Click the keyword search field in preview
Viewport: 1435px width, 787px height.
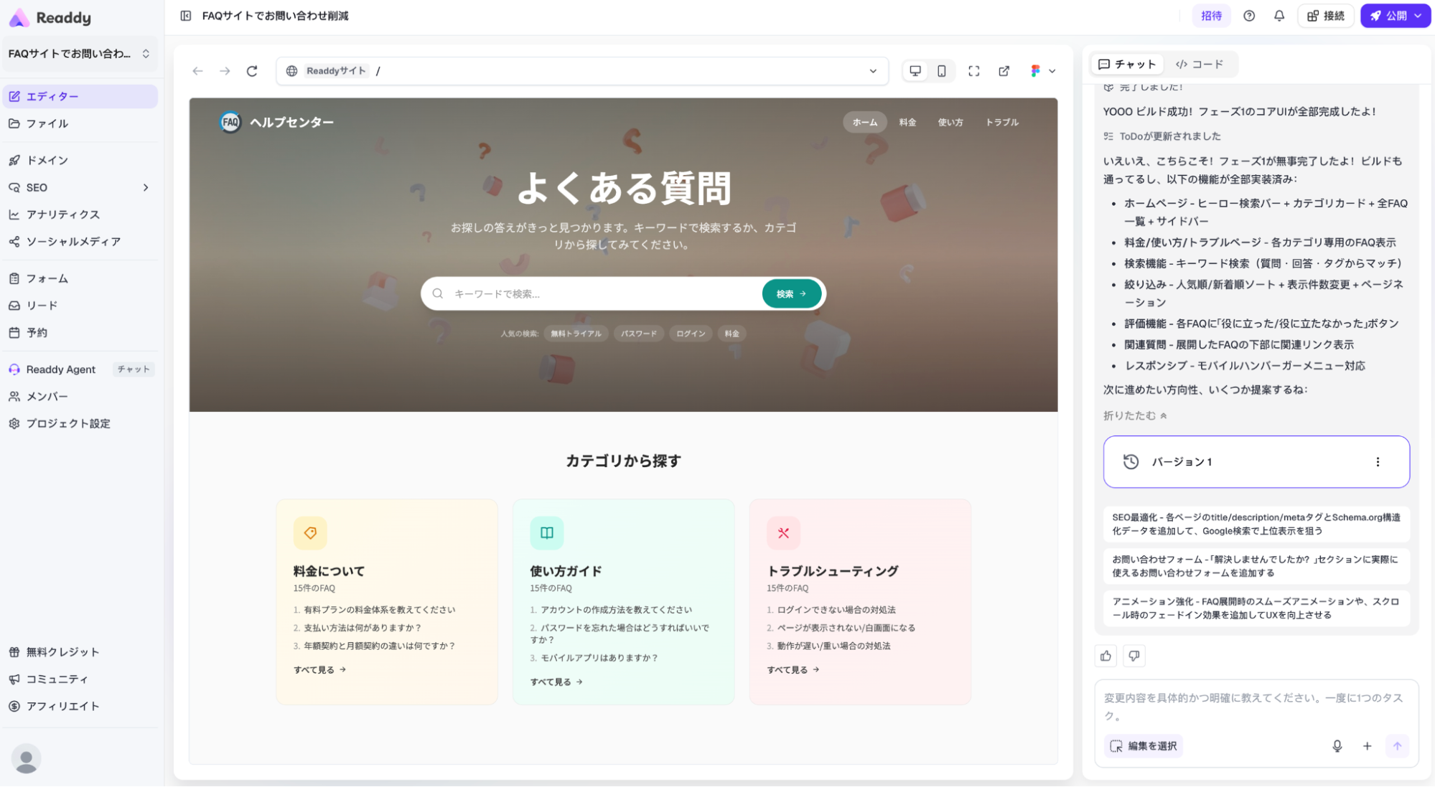click(x=603, y=294)
